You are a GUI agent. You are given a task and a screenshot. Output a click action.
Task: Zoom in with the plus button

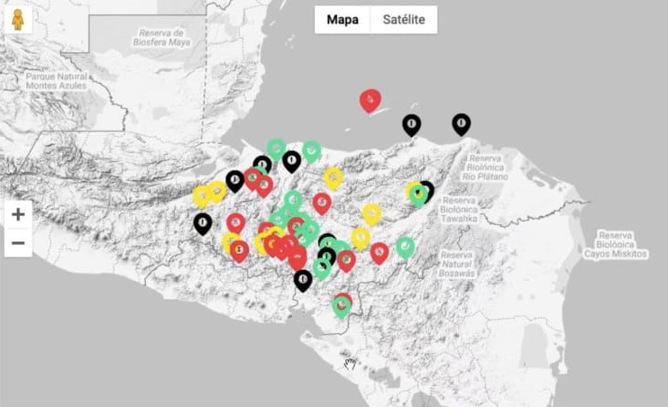coord(18,214)
